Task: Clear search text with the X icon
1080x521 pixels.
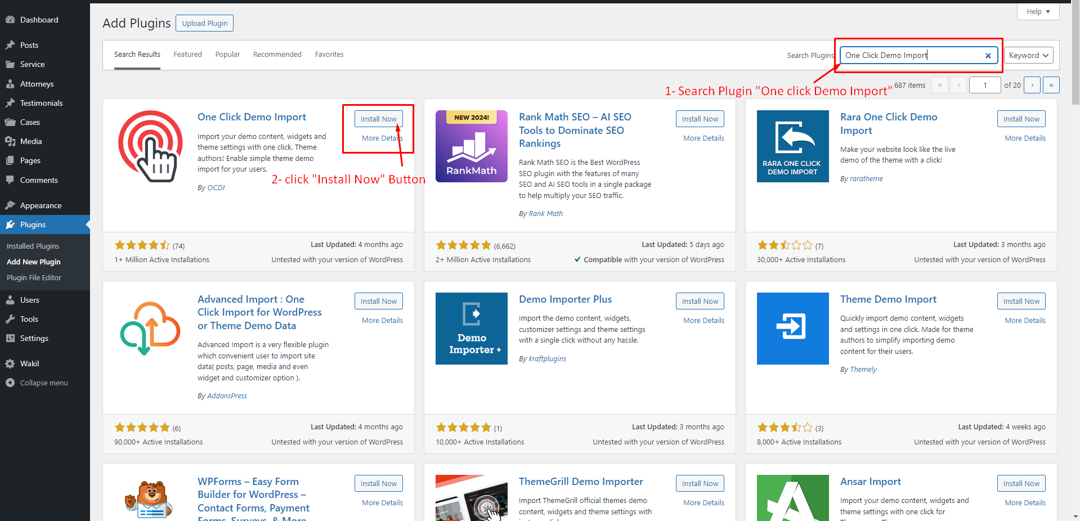Action: [x=988, y=56]
